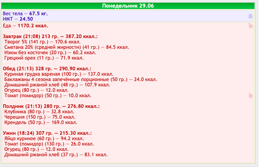
Task: Select Черешня (150 гр.) entry
Action: click(x=40, y=117)
